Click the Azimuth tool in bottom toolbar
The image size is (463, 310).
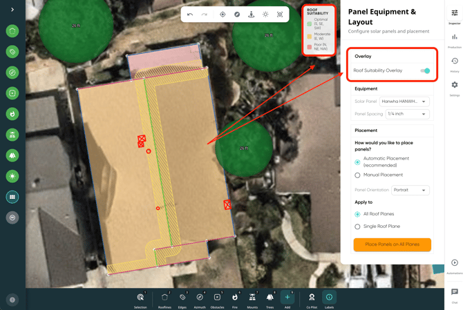point(200,300)
